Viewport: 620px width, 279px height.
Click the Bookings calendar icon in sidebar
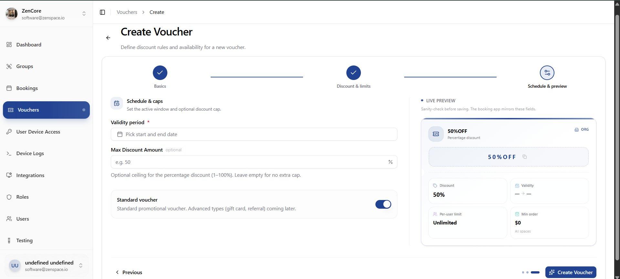click(9, 88)
